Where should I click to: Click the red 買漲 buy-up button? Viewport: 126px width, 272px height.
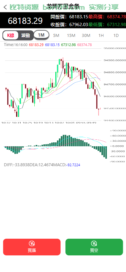[x=32, y=247]
